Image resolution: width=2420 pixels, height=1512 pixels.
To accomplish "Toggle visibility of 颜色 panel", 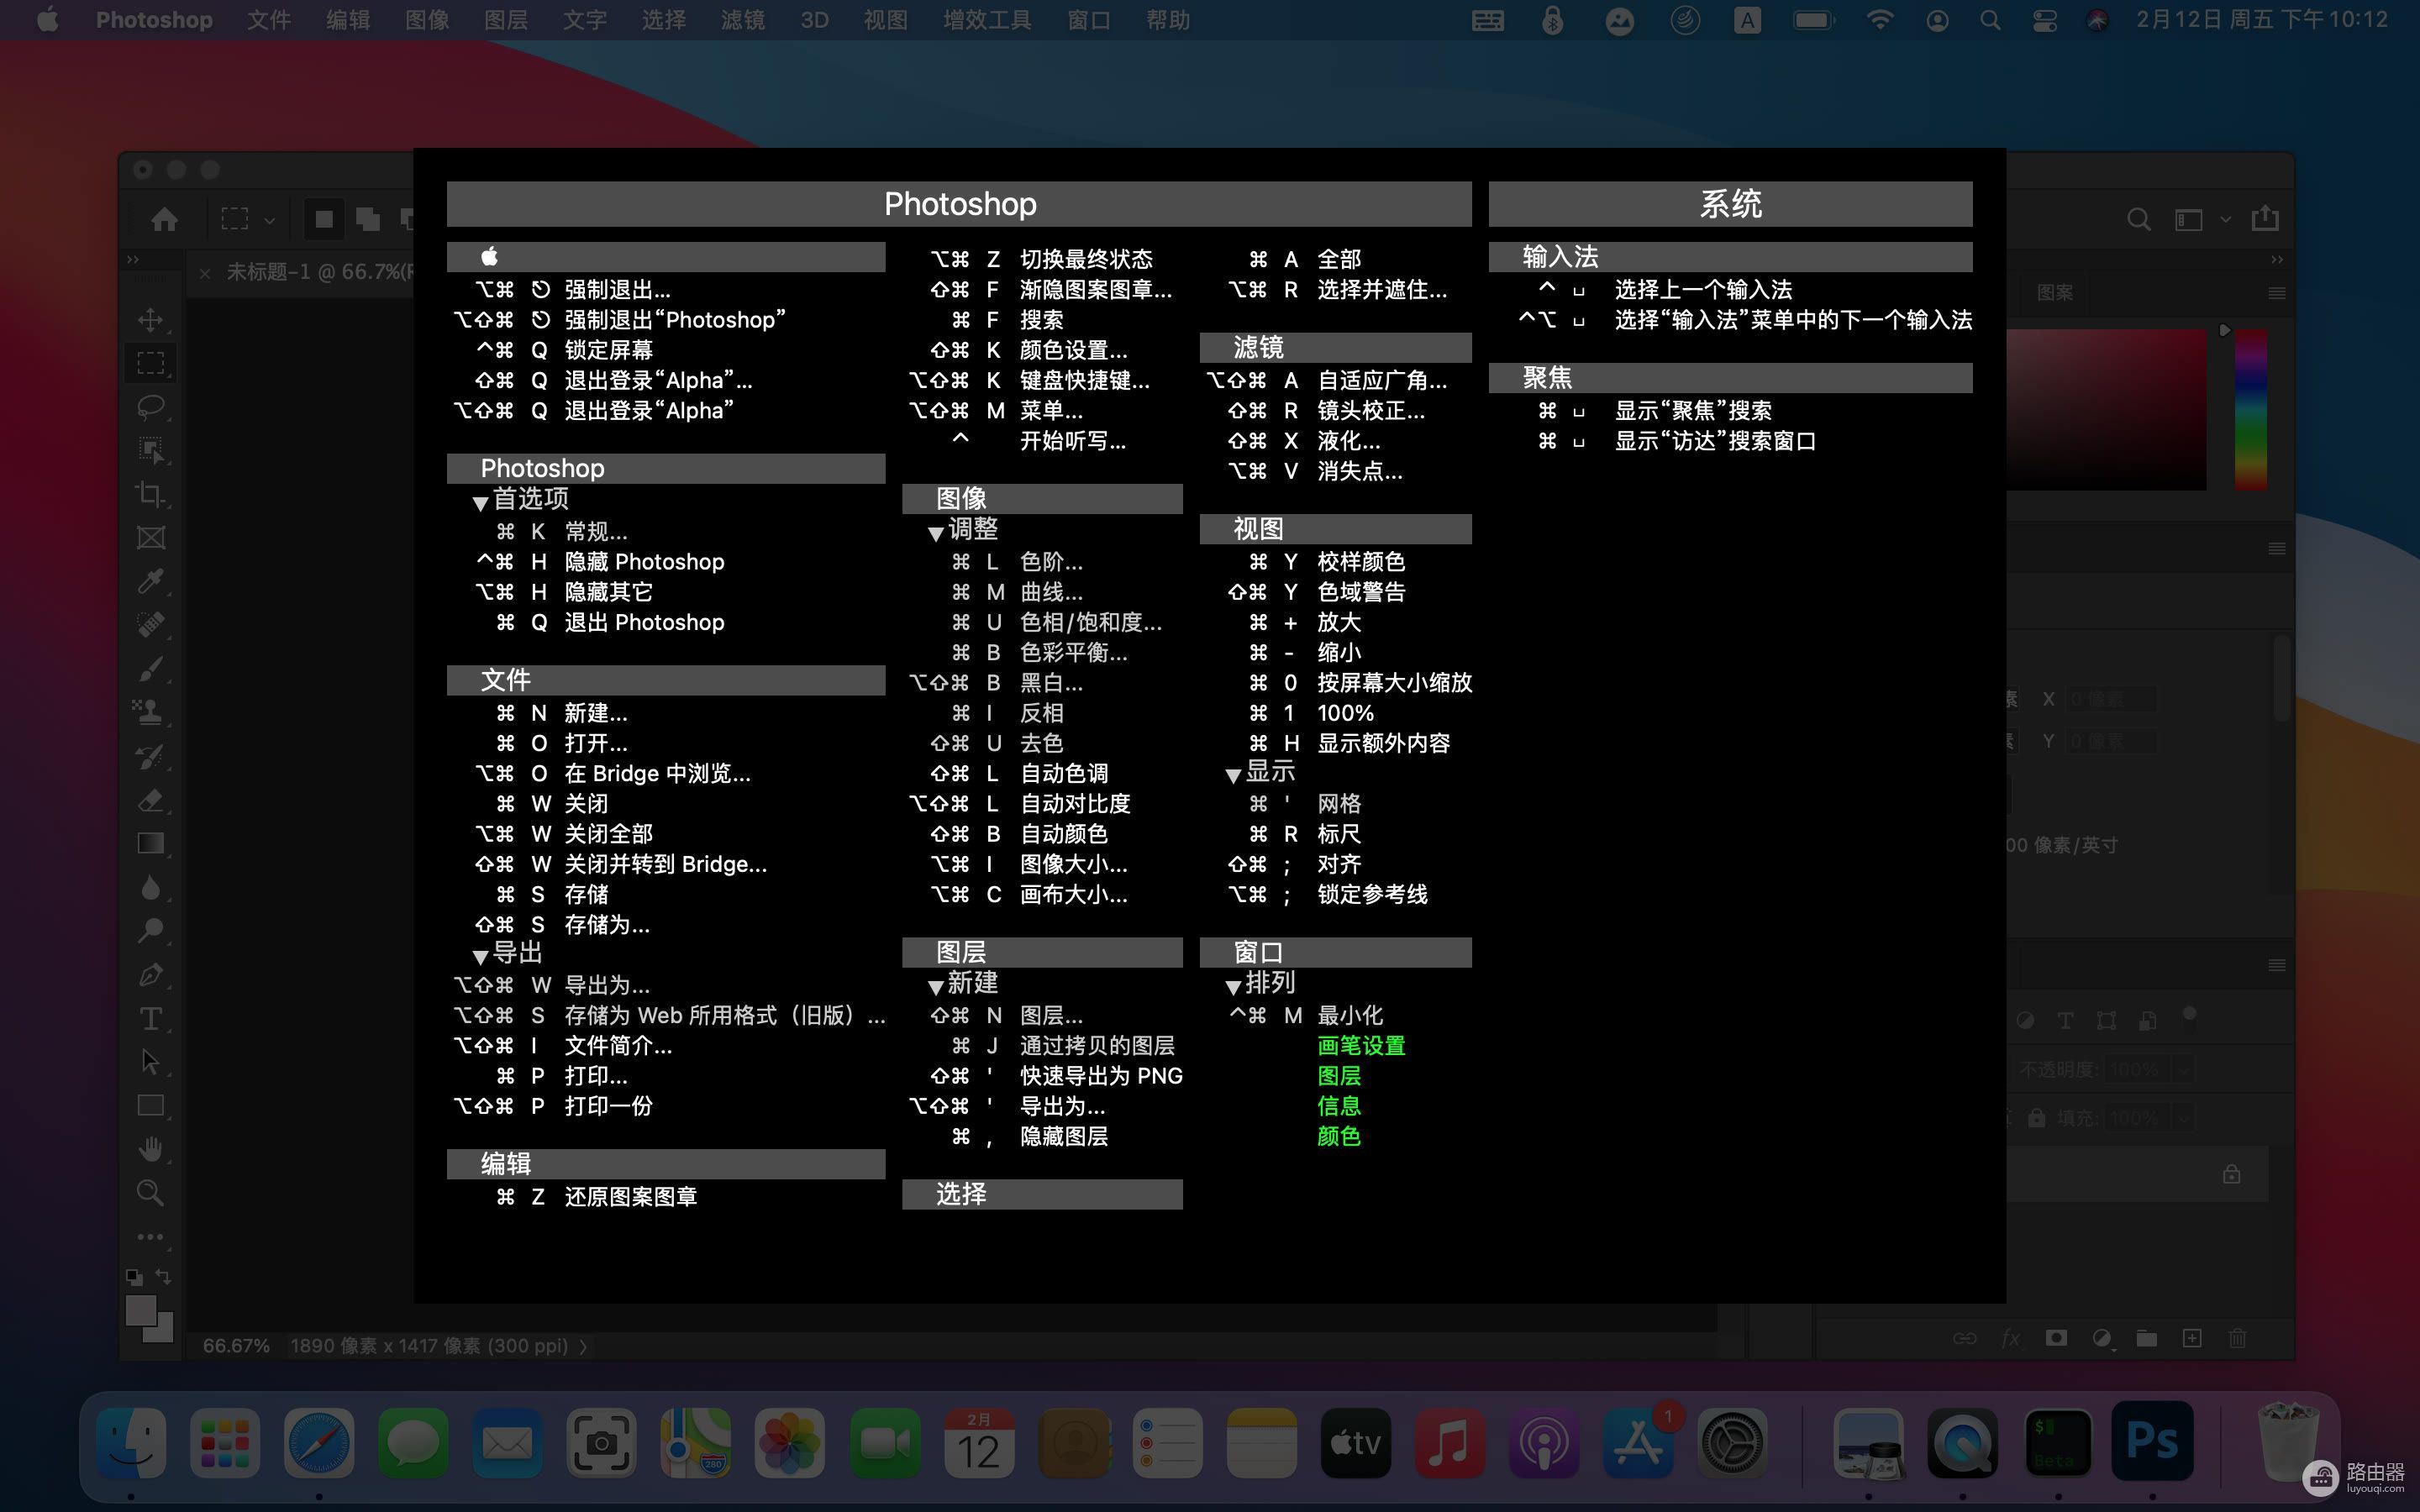I will (1338, 1136).
